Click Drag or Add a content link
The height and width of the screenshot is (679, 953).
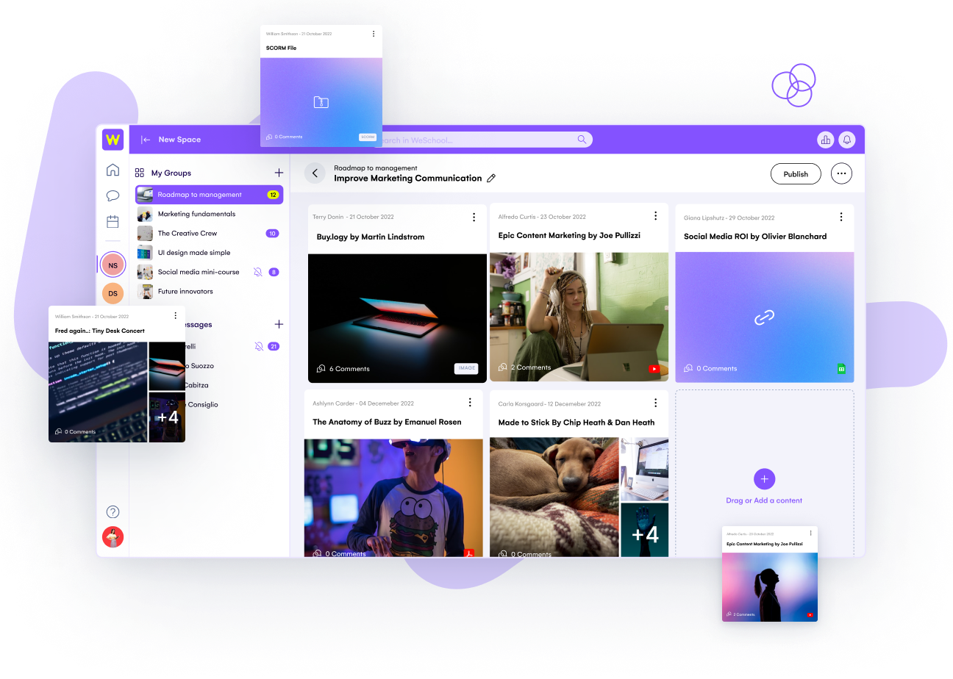tap(764, 500)
